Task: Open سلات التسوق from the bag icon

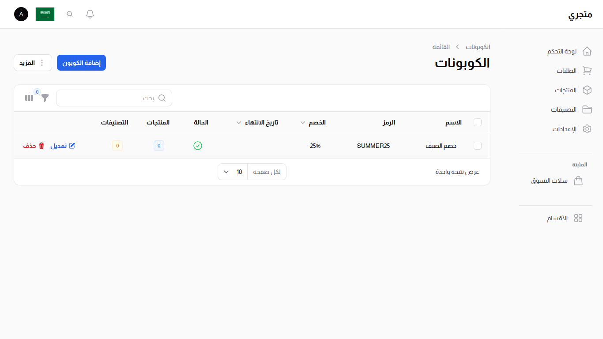Action: click(578, 181)
